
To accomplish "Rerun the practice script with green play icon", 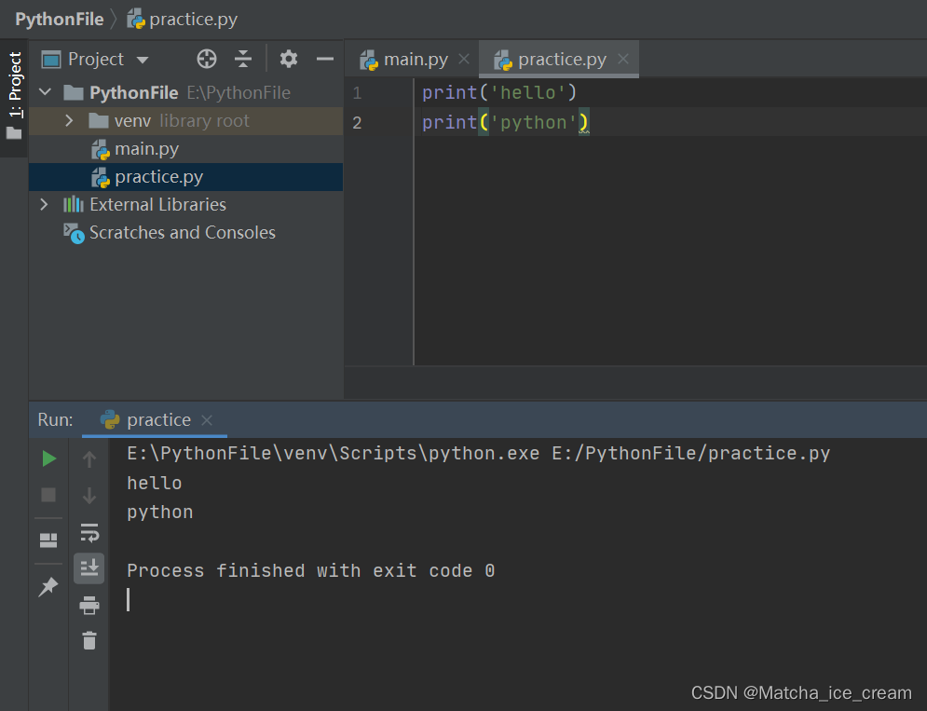I will coord(49,458).
